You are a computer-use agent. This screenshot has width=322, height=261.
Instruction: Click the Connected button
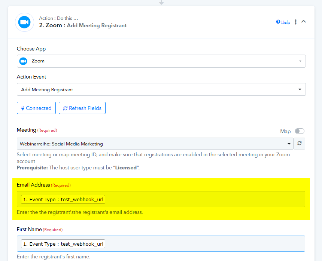[36, 108]
